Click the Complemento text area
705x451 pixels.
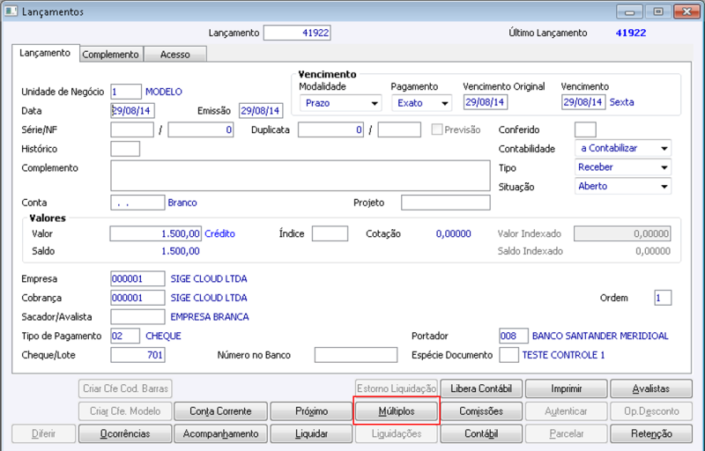point(301,175)
